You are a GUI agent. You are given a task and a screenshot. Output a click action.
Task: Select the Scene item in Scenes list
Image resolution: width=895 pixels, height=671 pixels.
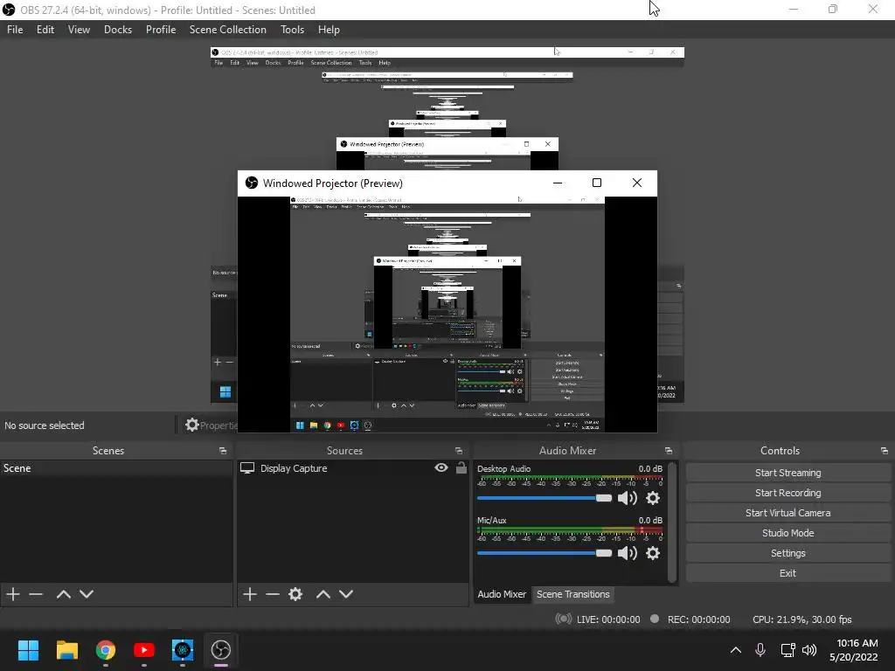(116, 468)
